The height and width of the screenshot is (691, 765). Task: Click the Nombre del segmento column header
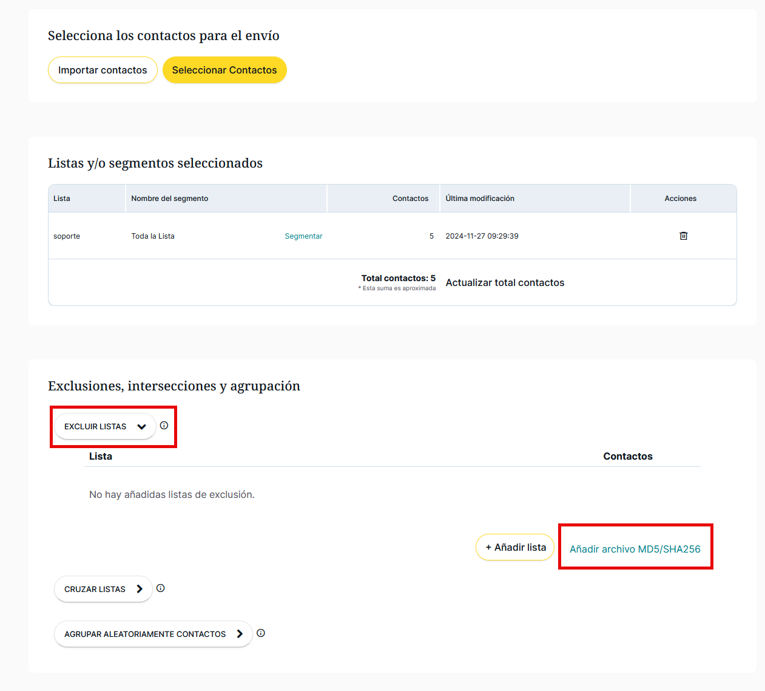170,199
